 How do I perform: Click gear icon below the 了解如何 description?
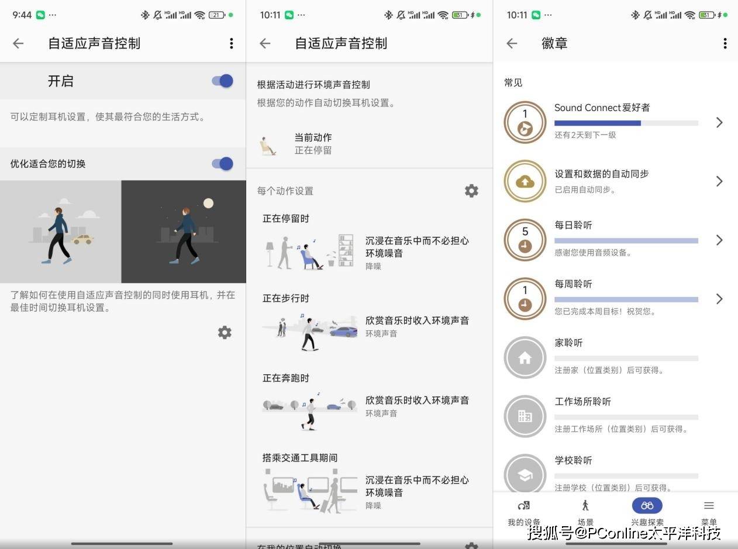pos(225,333)
